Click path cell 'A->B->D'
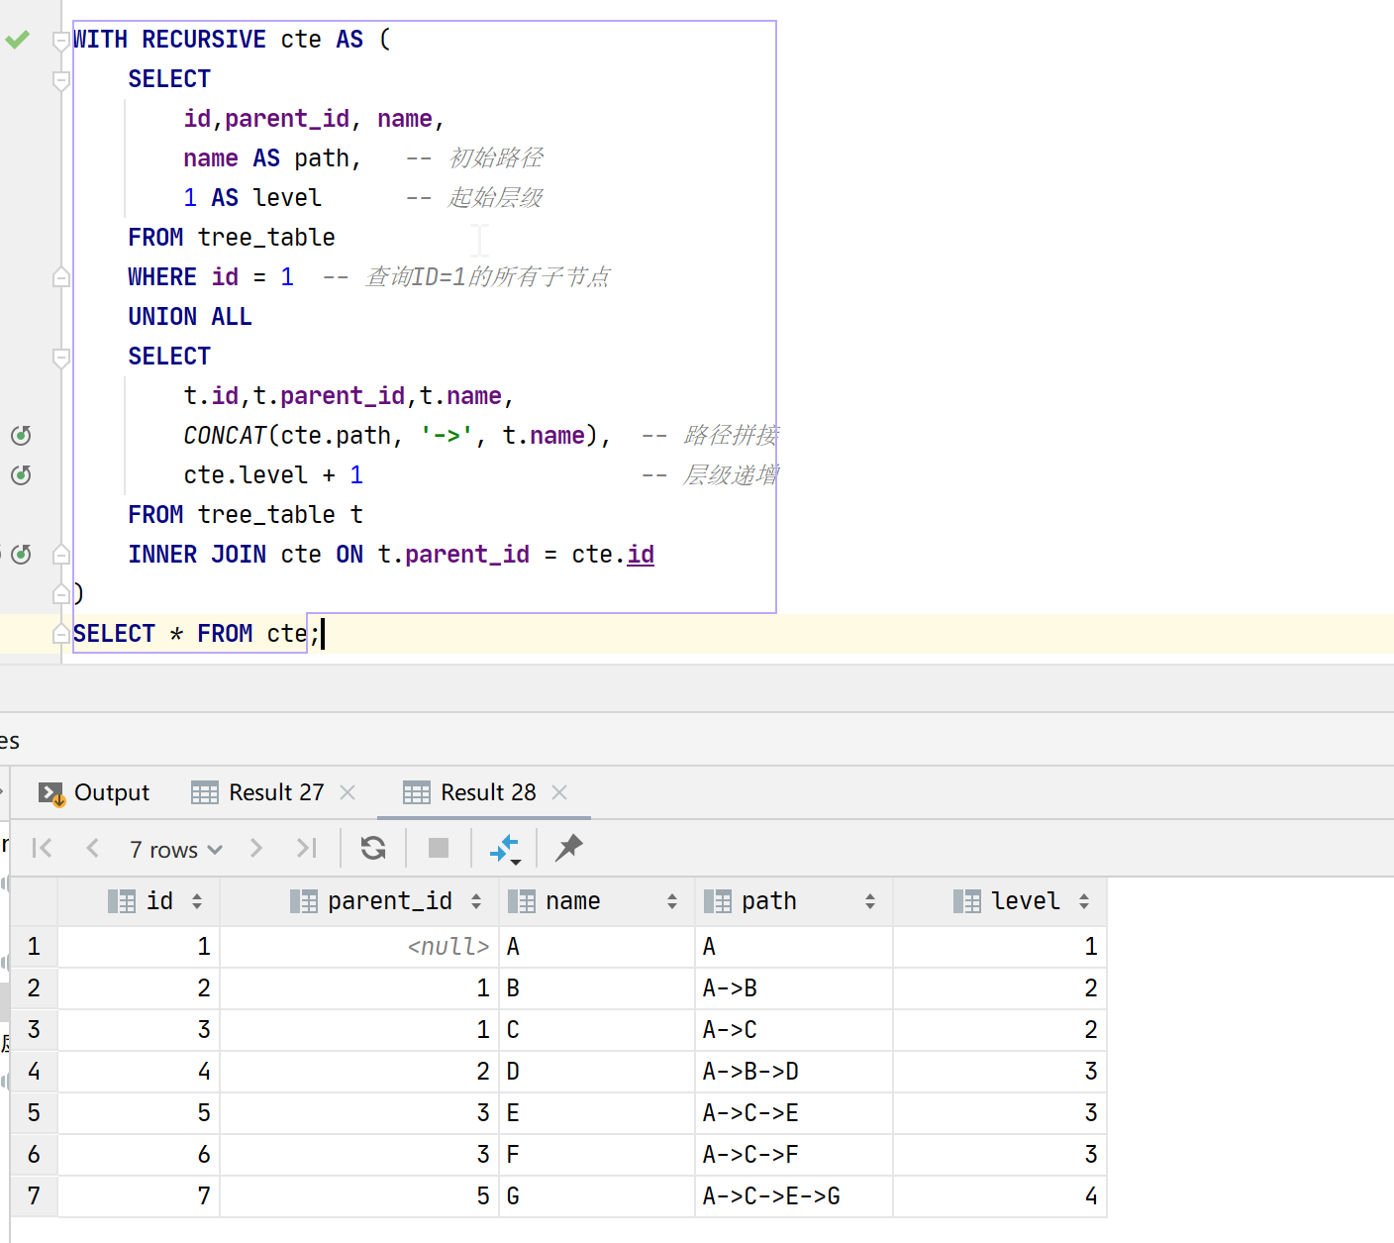This screenshot has height=1243, width=1394. click(x=794, y=1072)
